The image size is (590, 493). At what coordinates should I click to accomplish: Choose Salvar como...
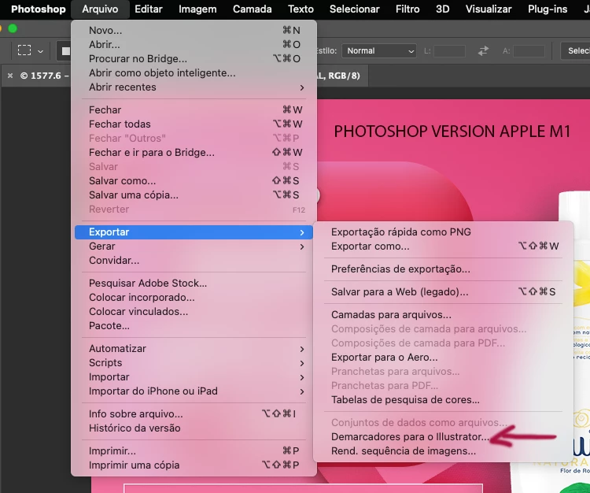pos(194,181)
